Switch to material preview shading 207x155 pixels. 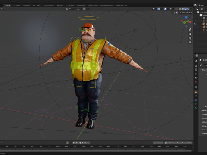185,9
